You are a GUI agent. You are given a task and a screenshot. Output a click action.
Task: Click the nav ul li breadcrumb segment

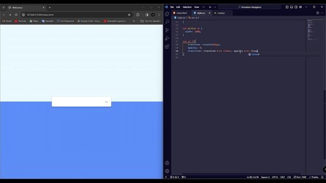pyautogui.click(x=195, y=18)
